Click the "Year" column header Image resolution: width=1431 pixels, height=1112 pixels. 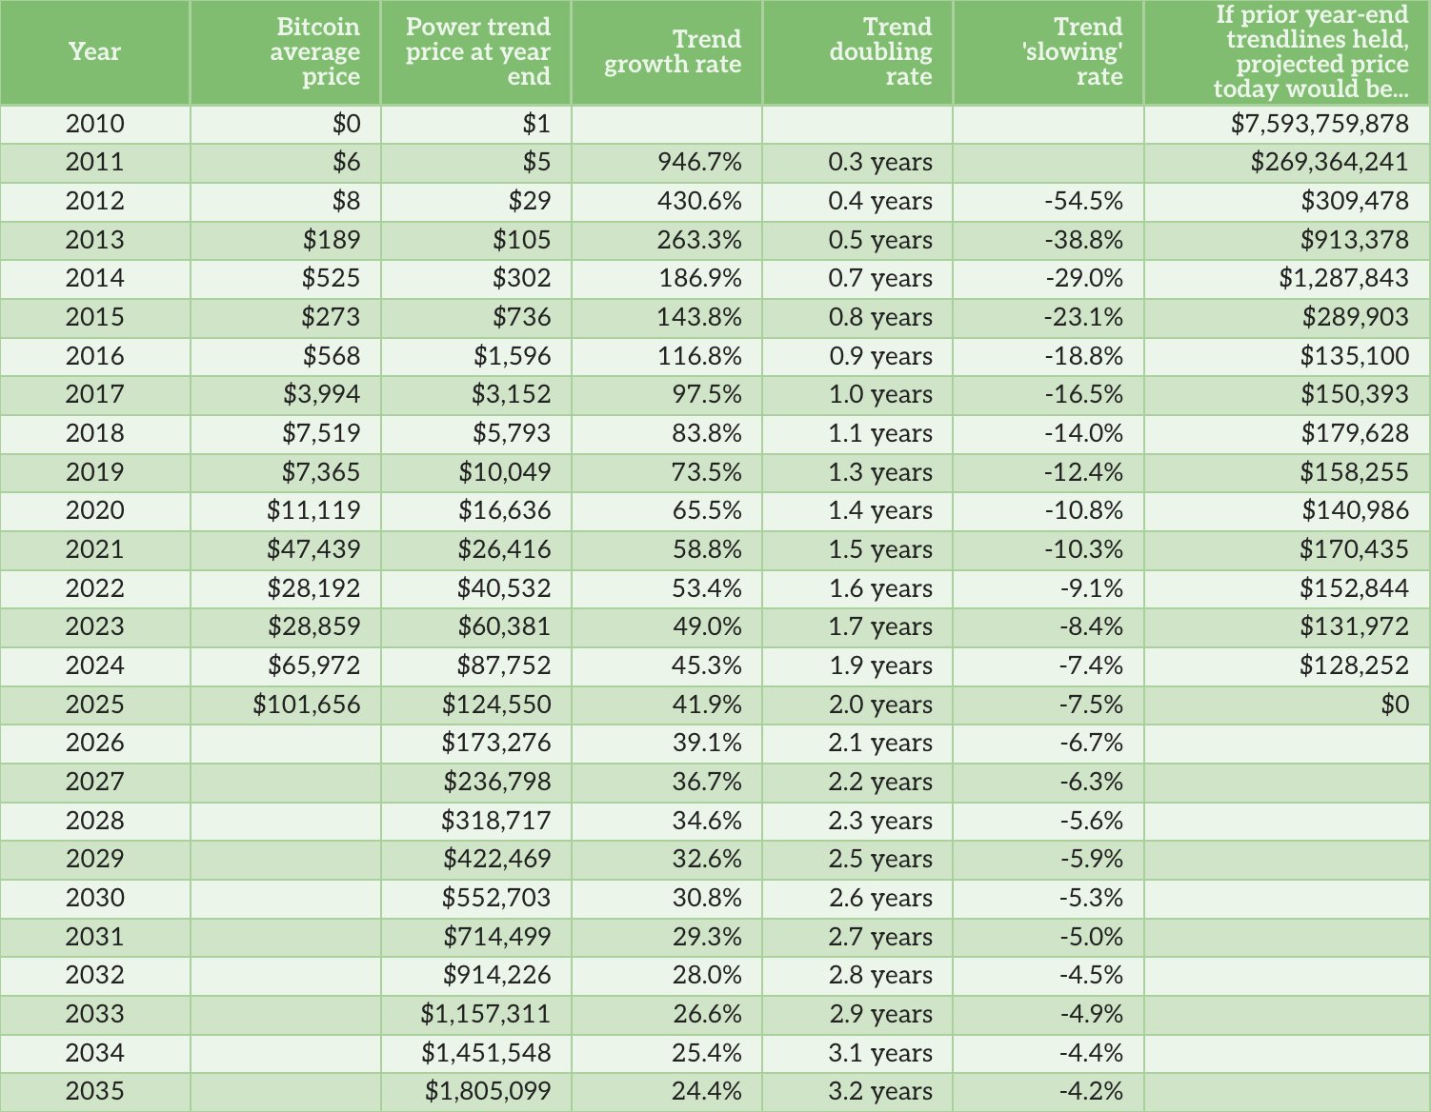coord(94,51)
